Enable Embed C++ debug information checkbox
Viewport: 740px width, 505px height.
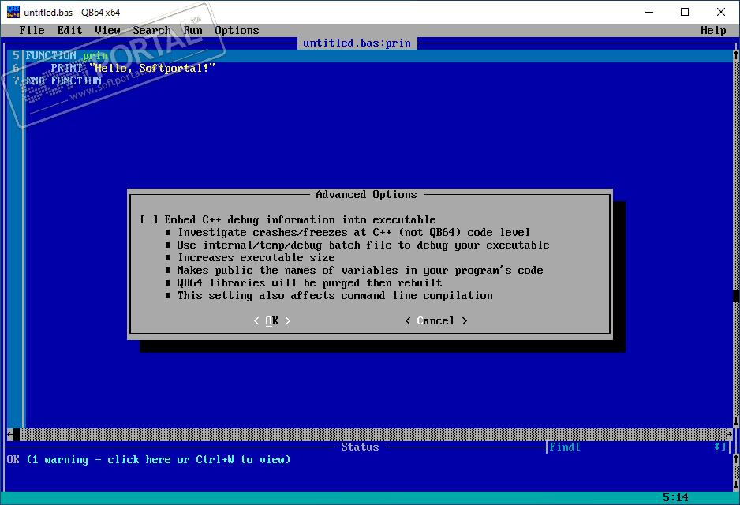point(149,220)
